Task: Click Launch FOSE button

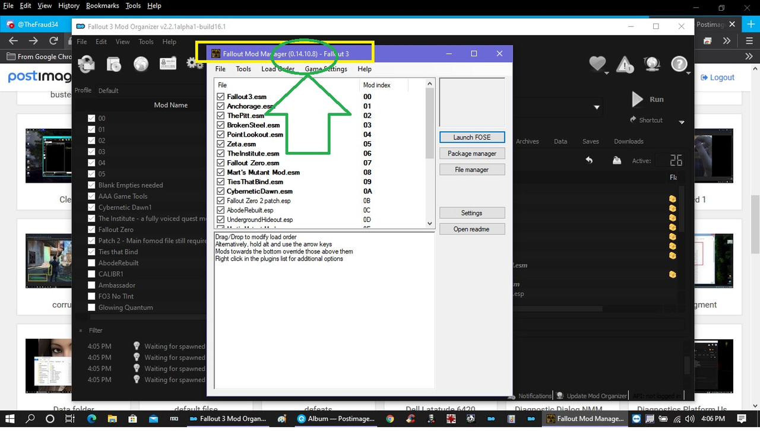Action: [x=472, y=137]
